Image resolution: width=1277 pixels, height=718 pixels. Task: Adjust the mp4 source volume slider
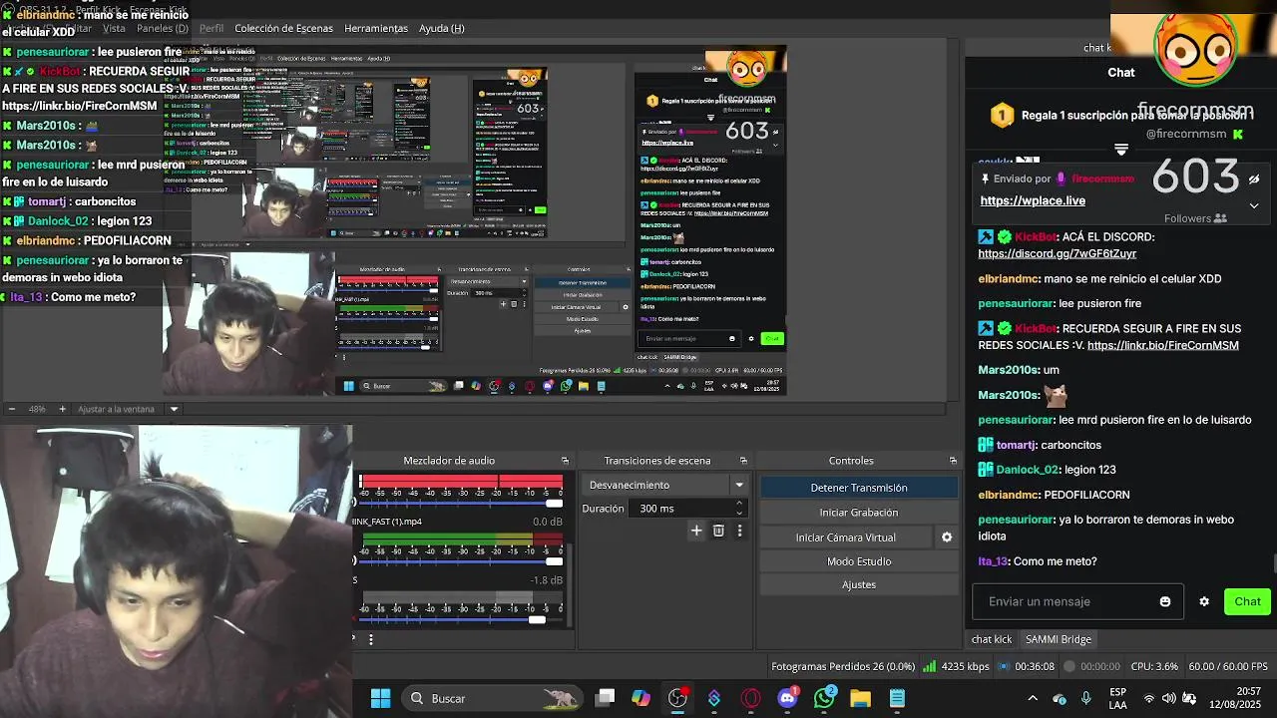[x=463, y=561]
